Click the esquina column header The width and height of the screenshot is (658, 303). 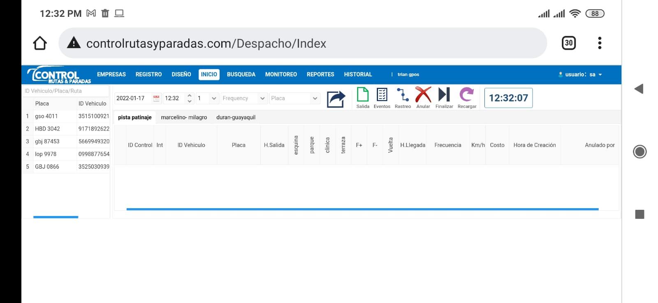point(296,145)
